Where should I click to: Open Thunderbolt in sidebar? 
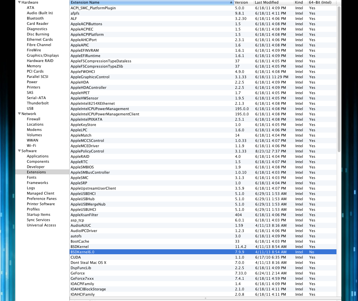38,103
